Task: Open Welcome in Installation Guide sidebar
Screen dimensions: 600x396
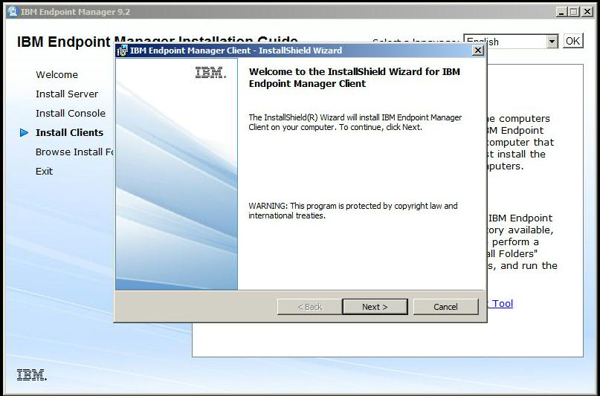Action: coord(57,74)
